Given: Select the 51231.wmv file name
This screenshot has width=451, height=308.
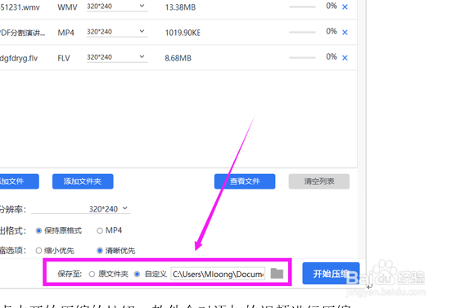Looking at the screenshot, I should click(20, 7).
